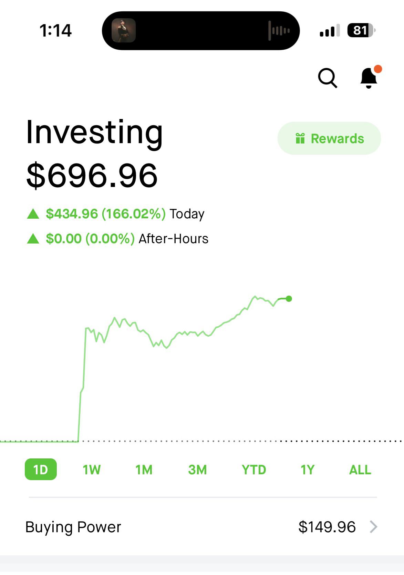404x575 pixels.
Task: Tap the album art thumbnail in Dynamic Island
Action: [x=124, y=30]
